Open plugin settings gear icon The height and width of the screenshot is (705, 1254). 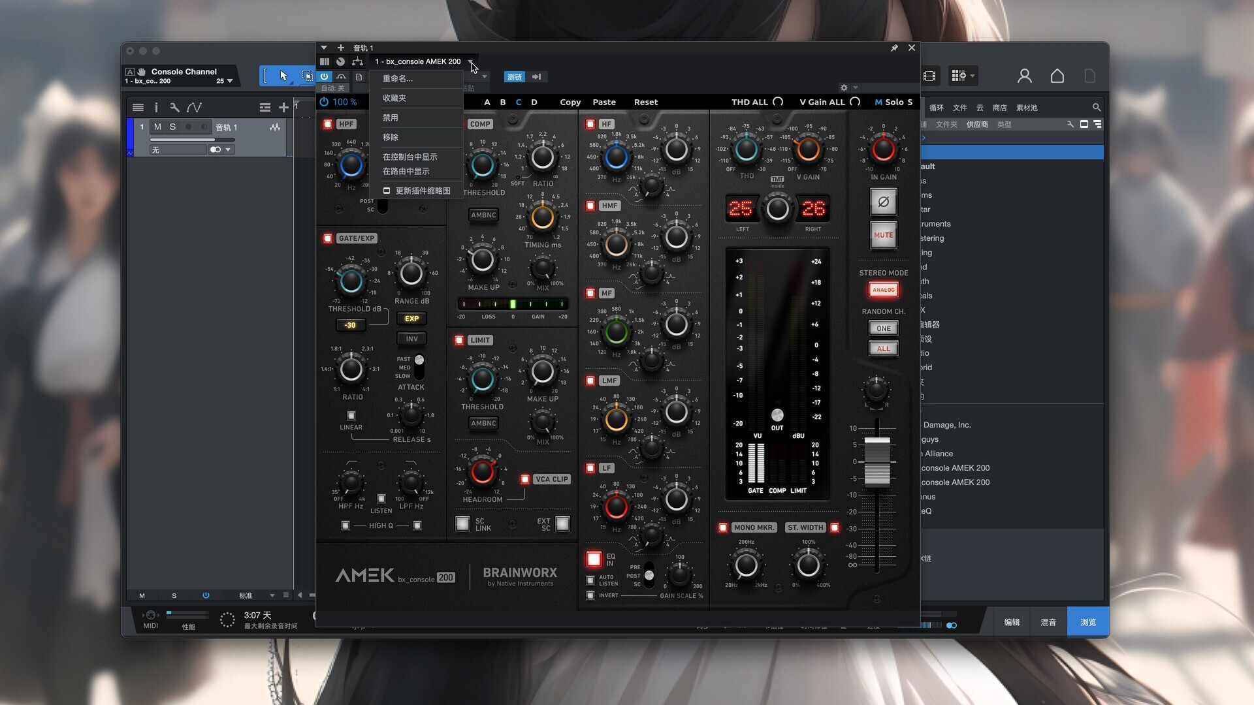844,87
